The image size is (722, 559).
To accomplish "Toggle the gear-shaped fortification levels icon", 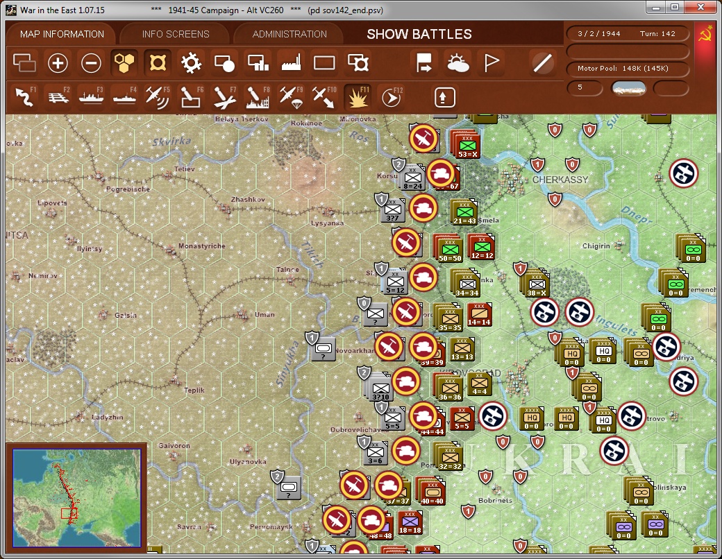I will [191, 63].
